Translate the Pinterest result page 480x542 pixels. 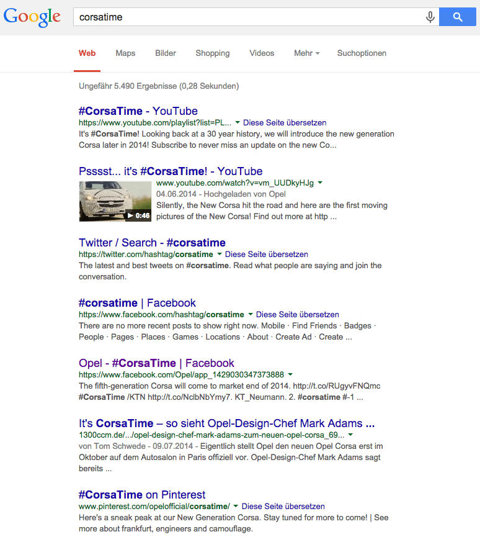[x=283, y=507]
